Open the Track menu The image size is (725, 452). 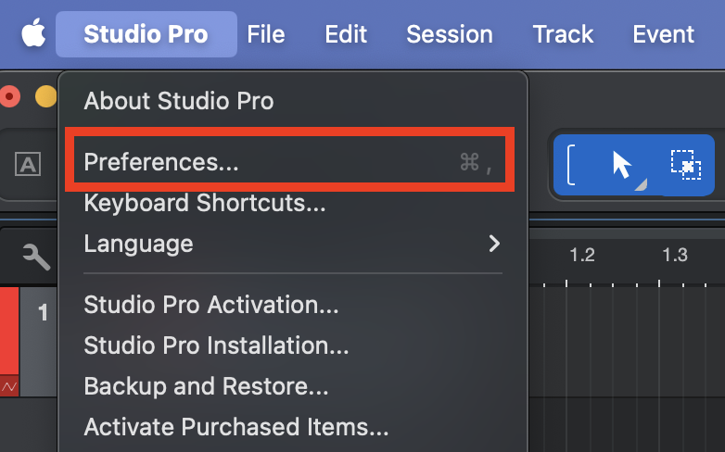click(563, 34)
